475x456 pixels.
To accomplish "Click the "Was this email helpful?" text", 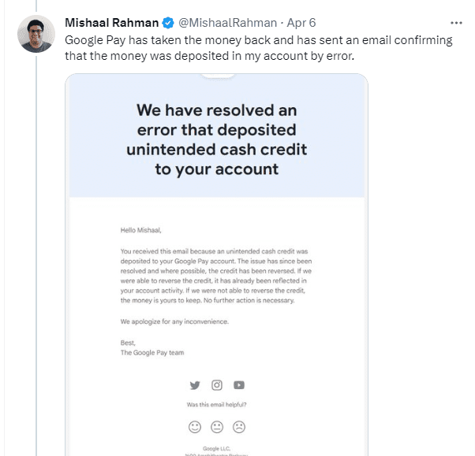I will coord(217,405).
